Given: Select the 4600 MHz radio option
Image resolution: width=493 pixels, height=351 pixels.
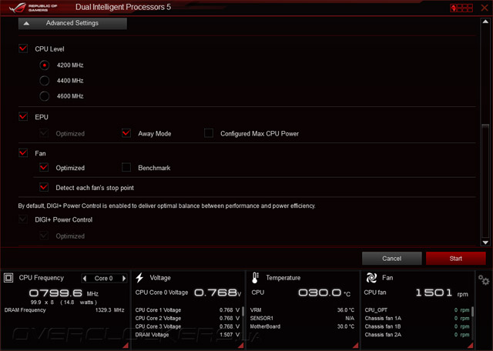Looking at the screenshot, I should point(45,96).
